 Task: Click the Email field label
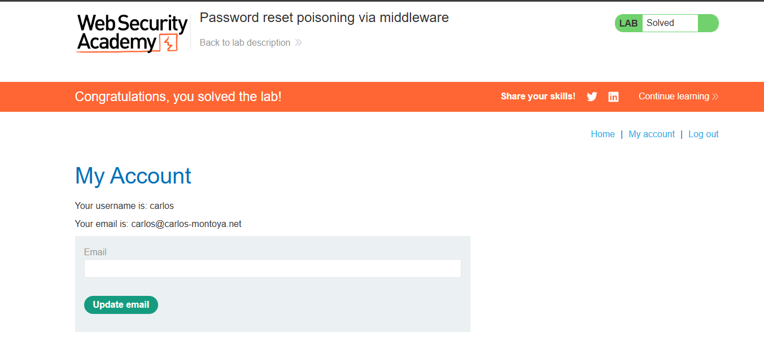click(95, 252)
